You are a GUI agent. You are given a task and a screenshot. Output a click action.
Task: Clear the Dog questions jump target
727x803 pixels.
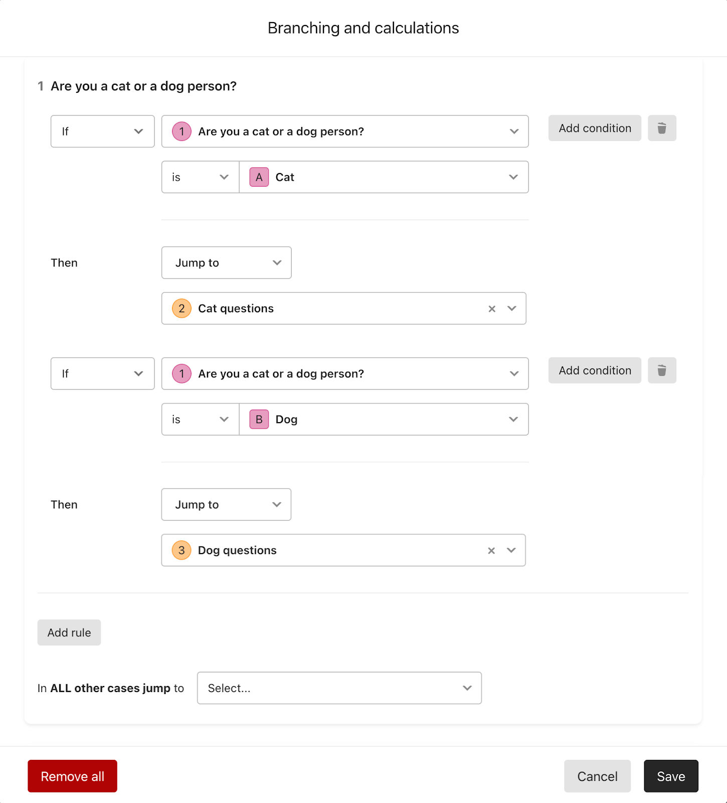(491, 551)
